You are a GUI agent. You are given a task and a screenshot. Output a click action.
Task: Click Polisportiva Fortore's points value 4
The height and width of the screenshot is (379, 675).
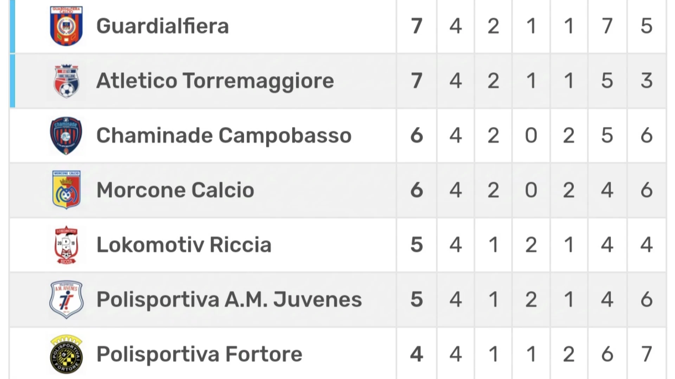tap(417, 354)
